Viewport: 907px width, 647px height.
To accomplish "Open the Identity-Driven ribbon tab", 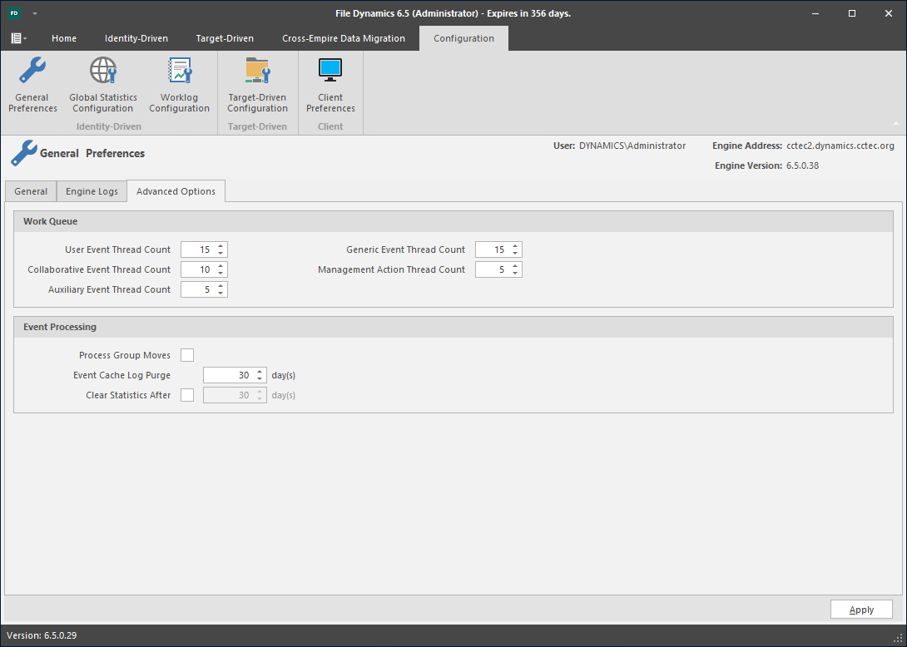I will coord(136,38).
